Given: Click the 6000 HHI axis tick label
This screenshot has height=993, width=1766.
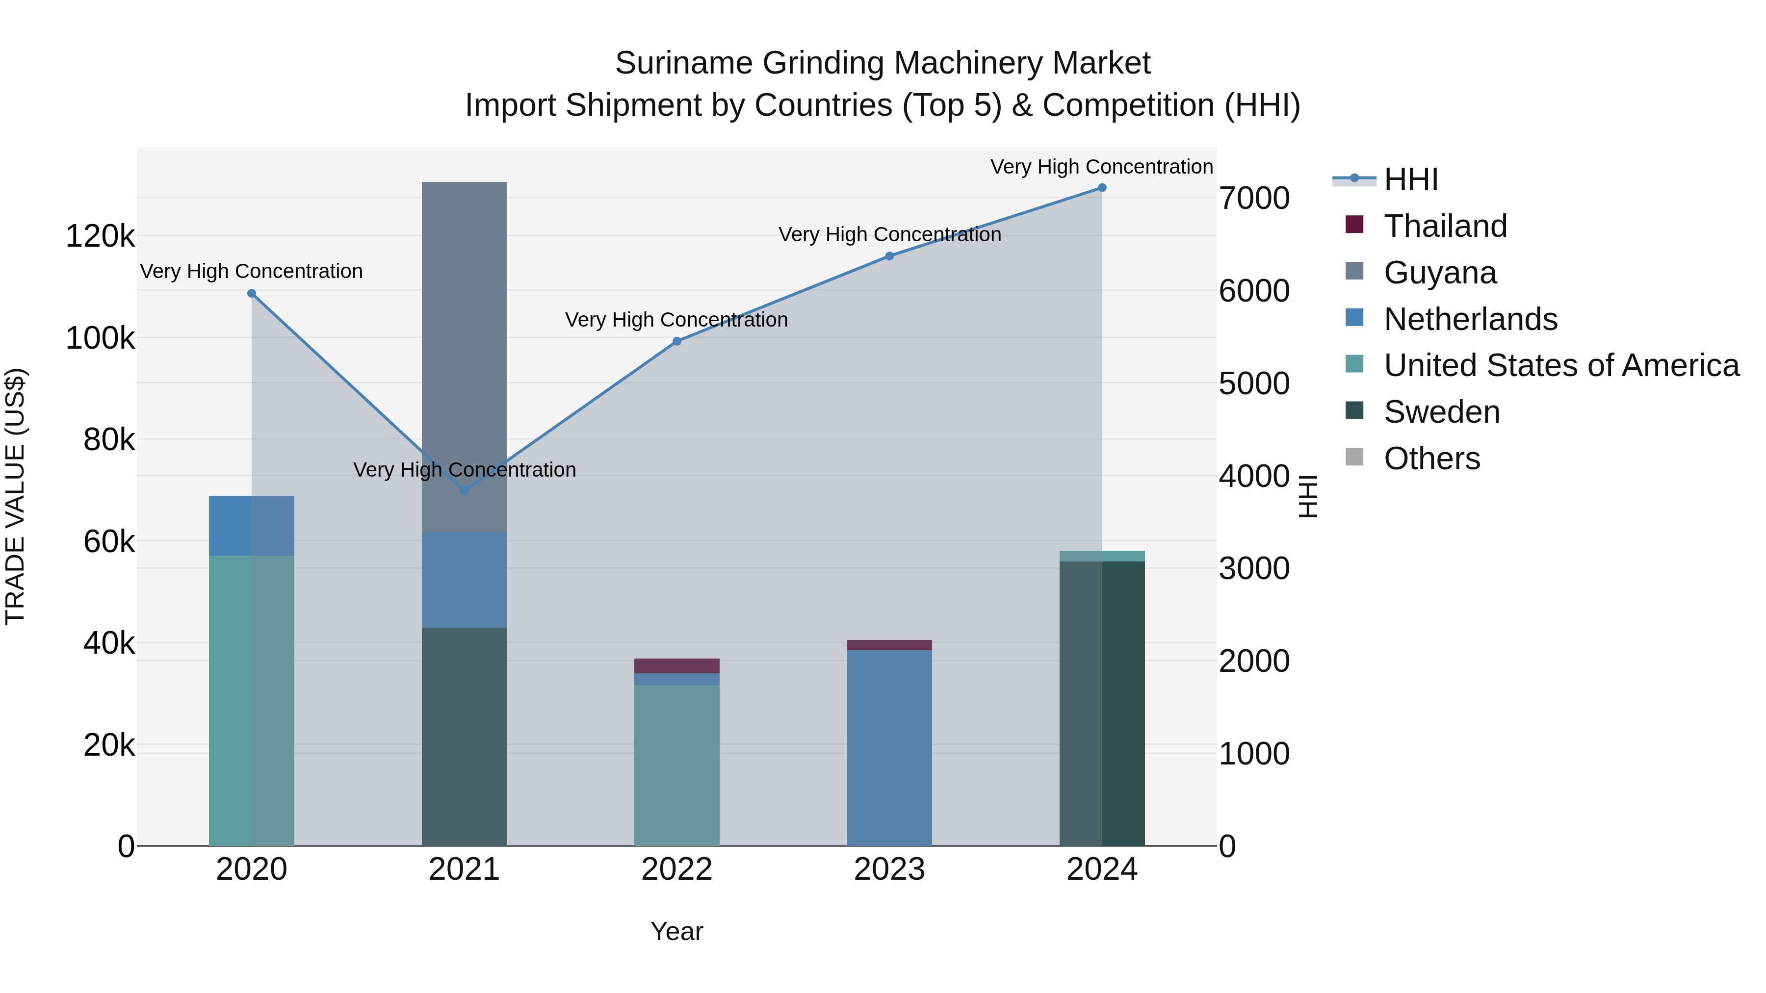Looking at the screenshot, I should pos(1254,291).
